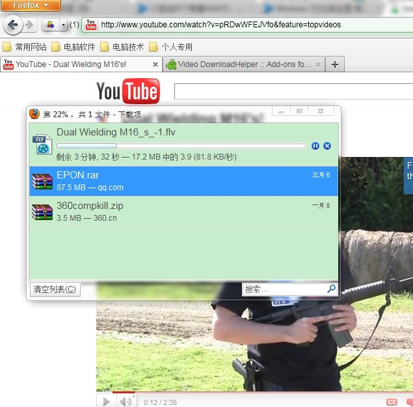Click the 一月 8 date on 360compkill.zip

click(321, 206)
